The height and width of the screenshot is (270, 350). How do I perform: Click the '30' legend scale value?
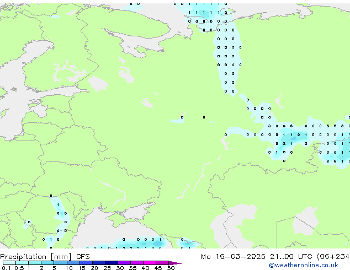point(120,268)
